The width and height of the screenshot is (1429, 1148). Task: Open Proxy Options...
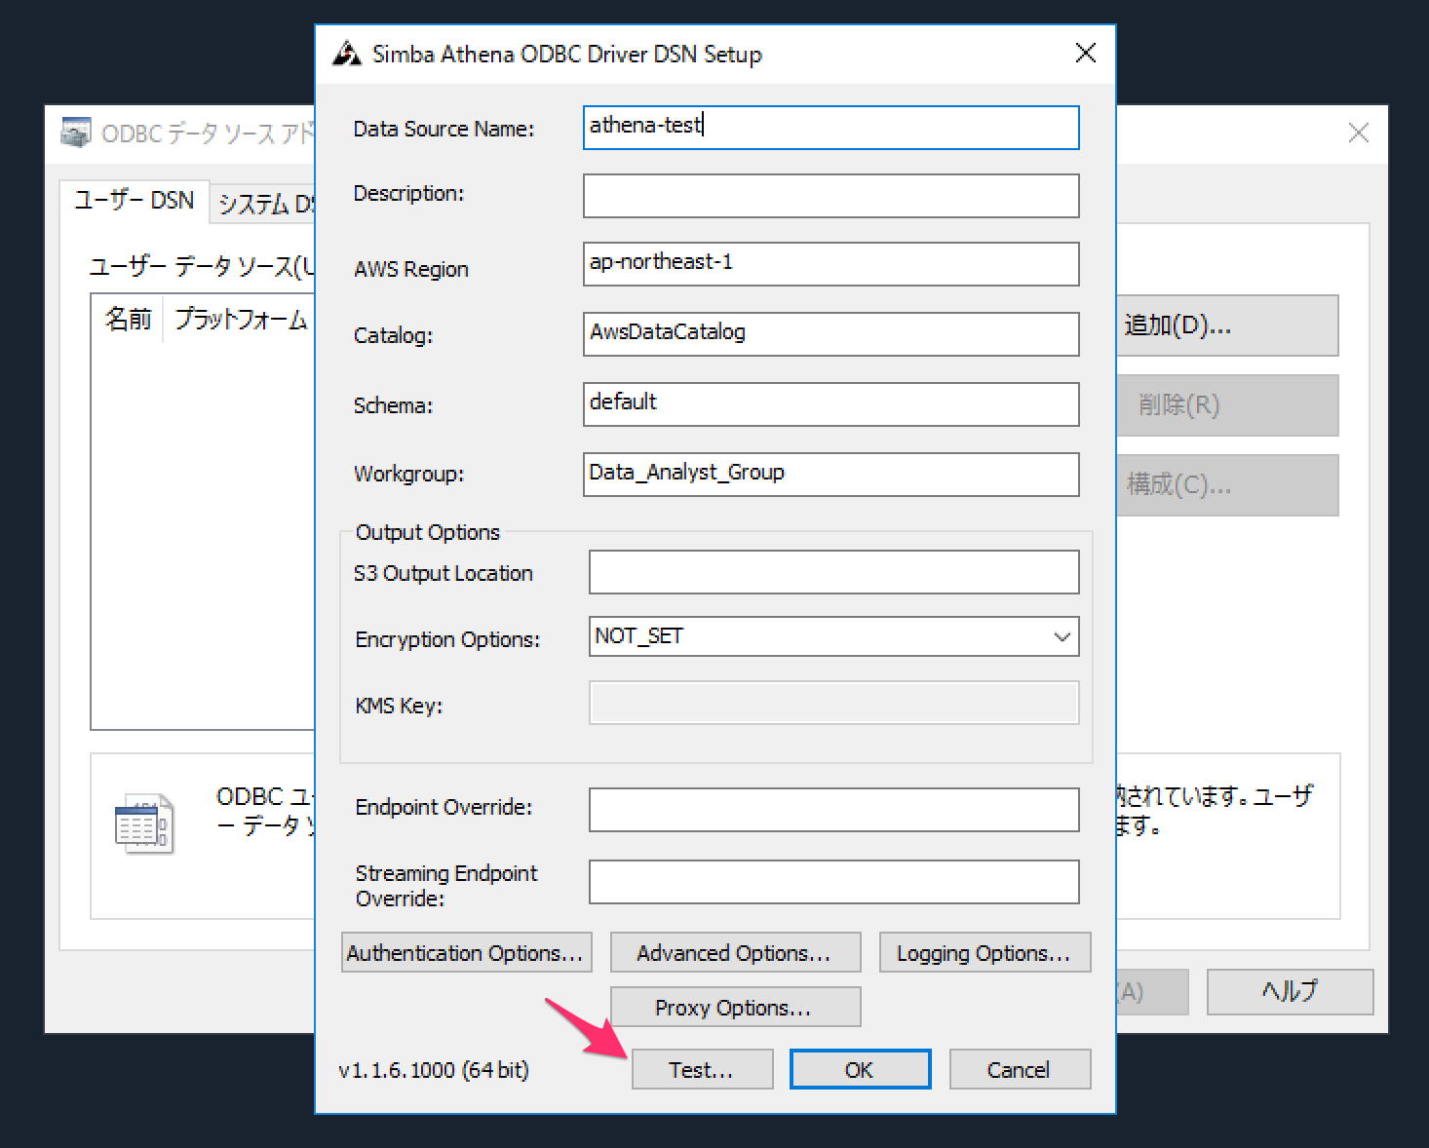click(x=735, y=1007)
